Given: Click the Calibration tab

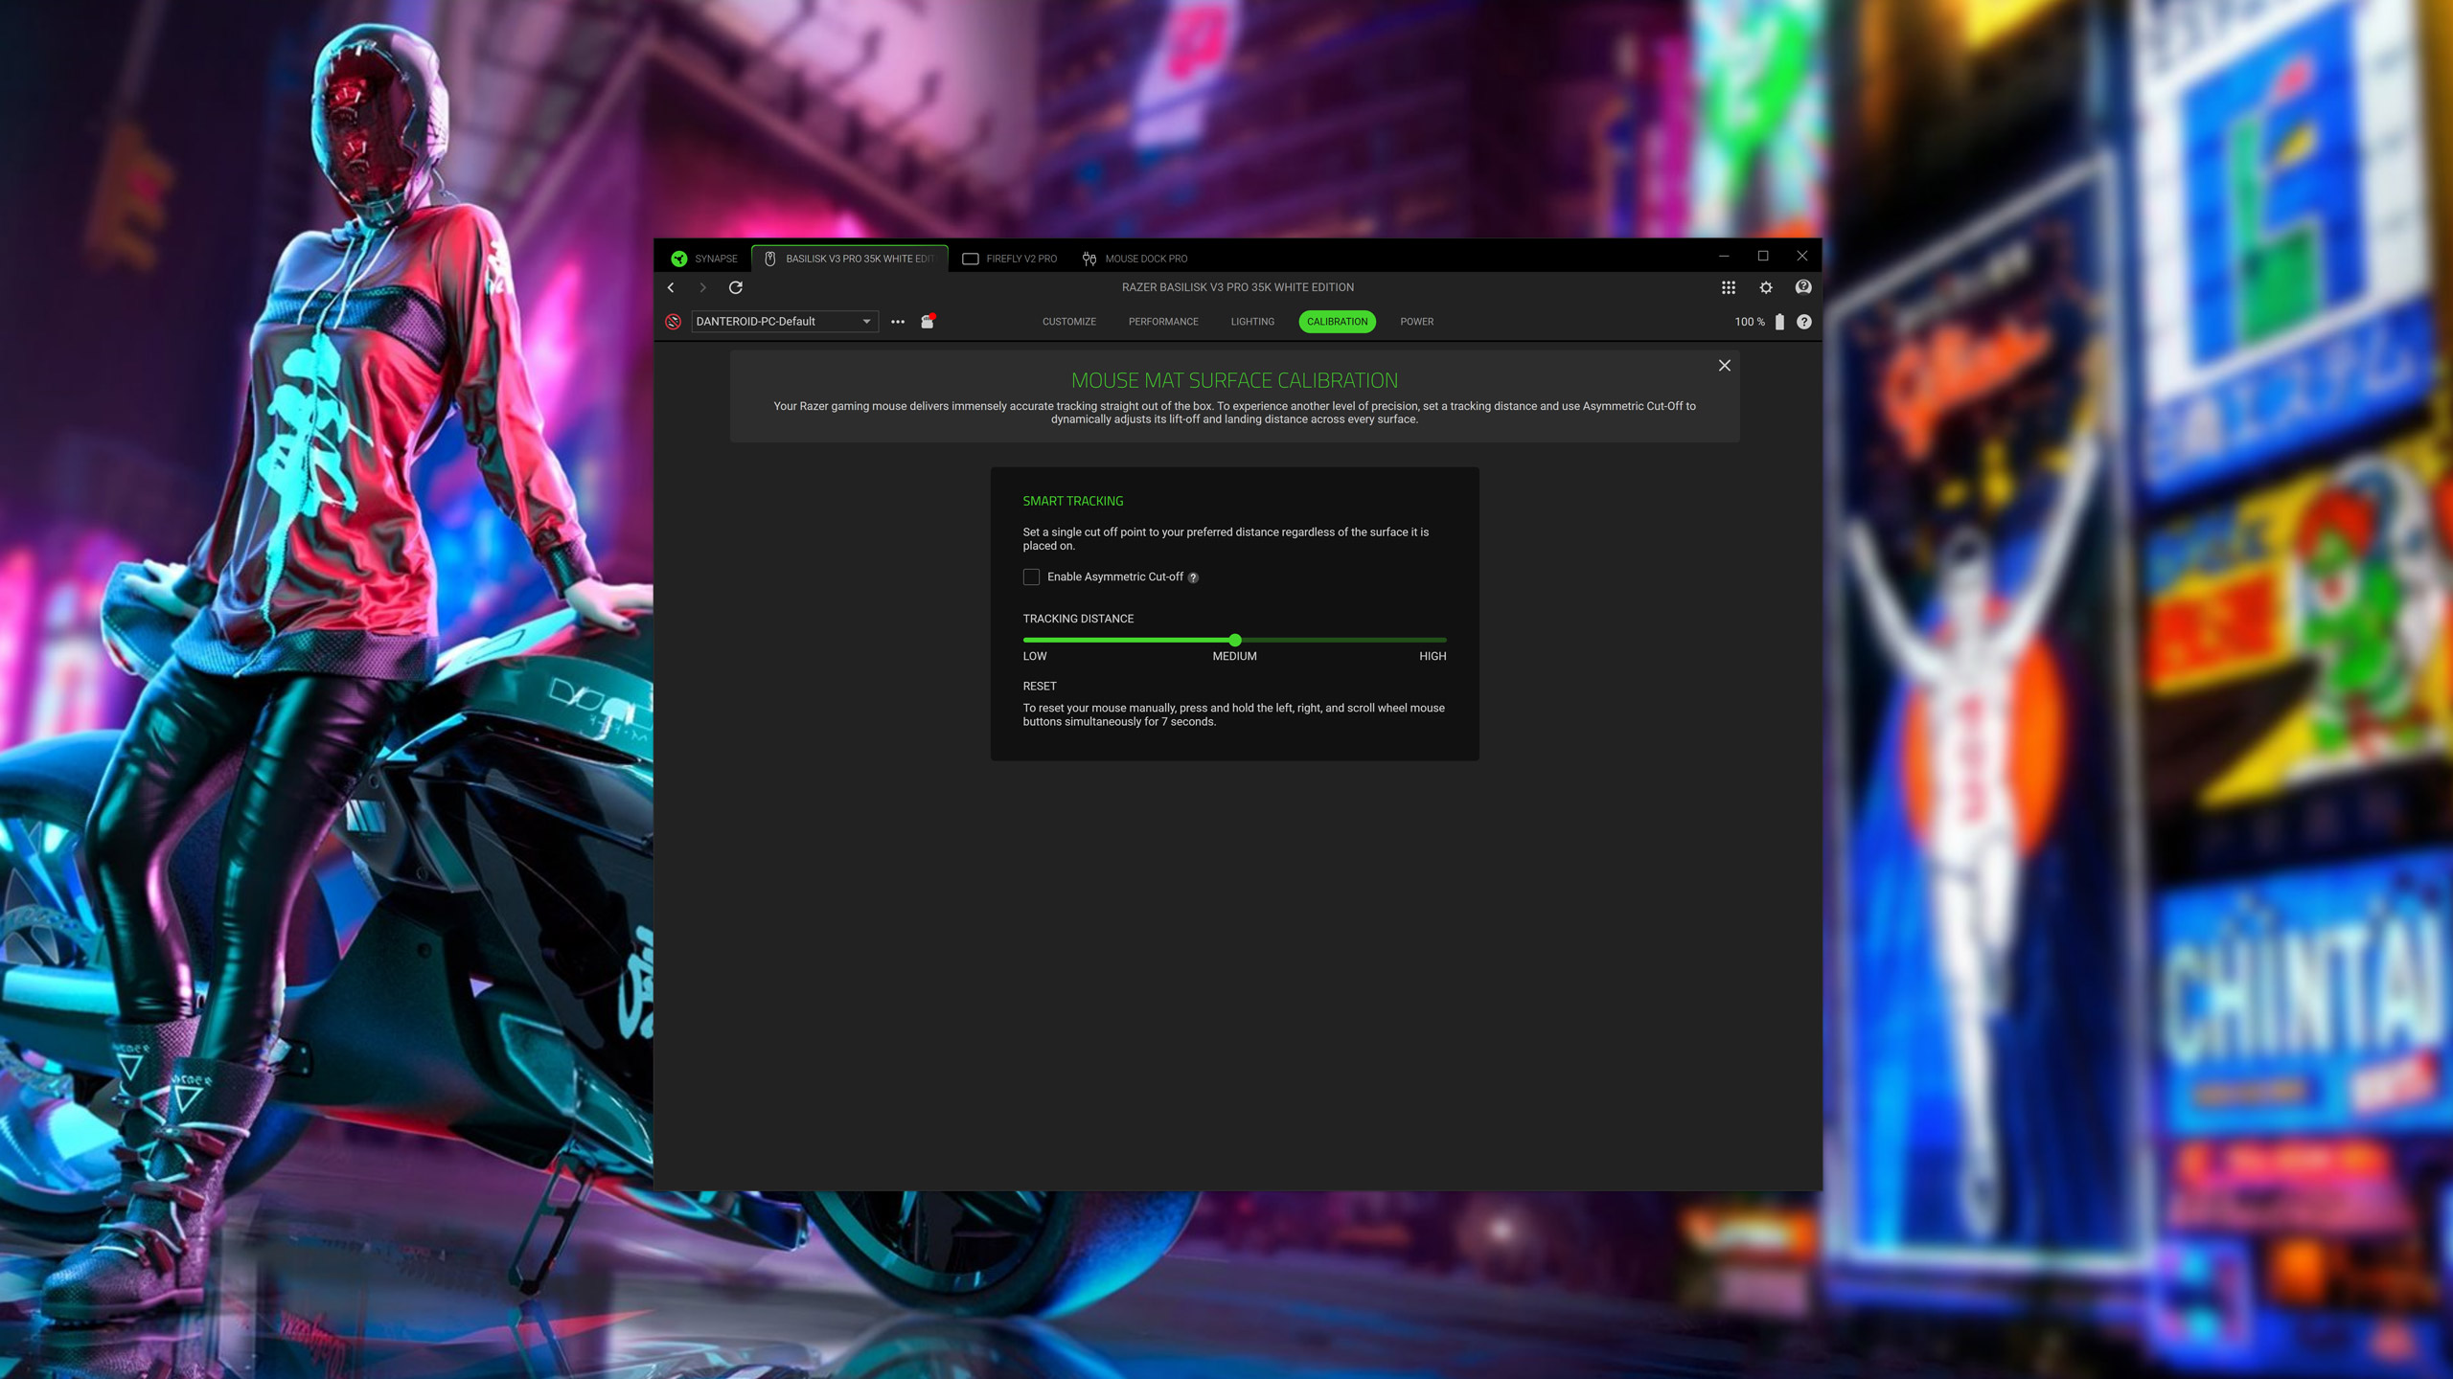Looking at the screenshot, I should click(x=1338, y=322).
